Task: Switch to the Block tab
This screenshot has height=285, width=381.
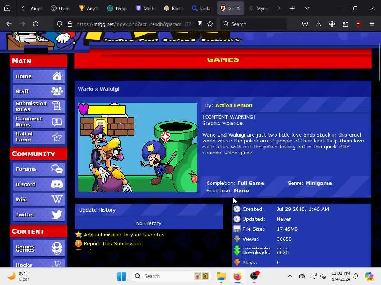Action: click(x=173, y=8)
